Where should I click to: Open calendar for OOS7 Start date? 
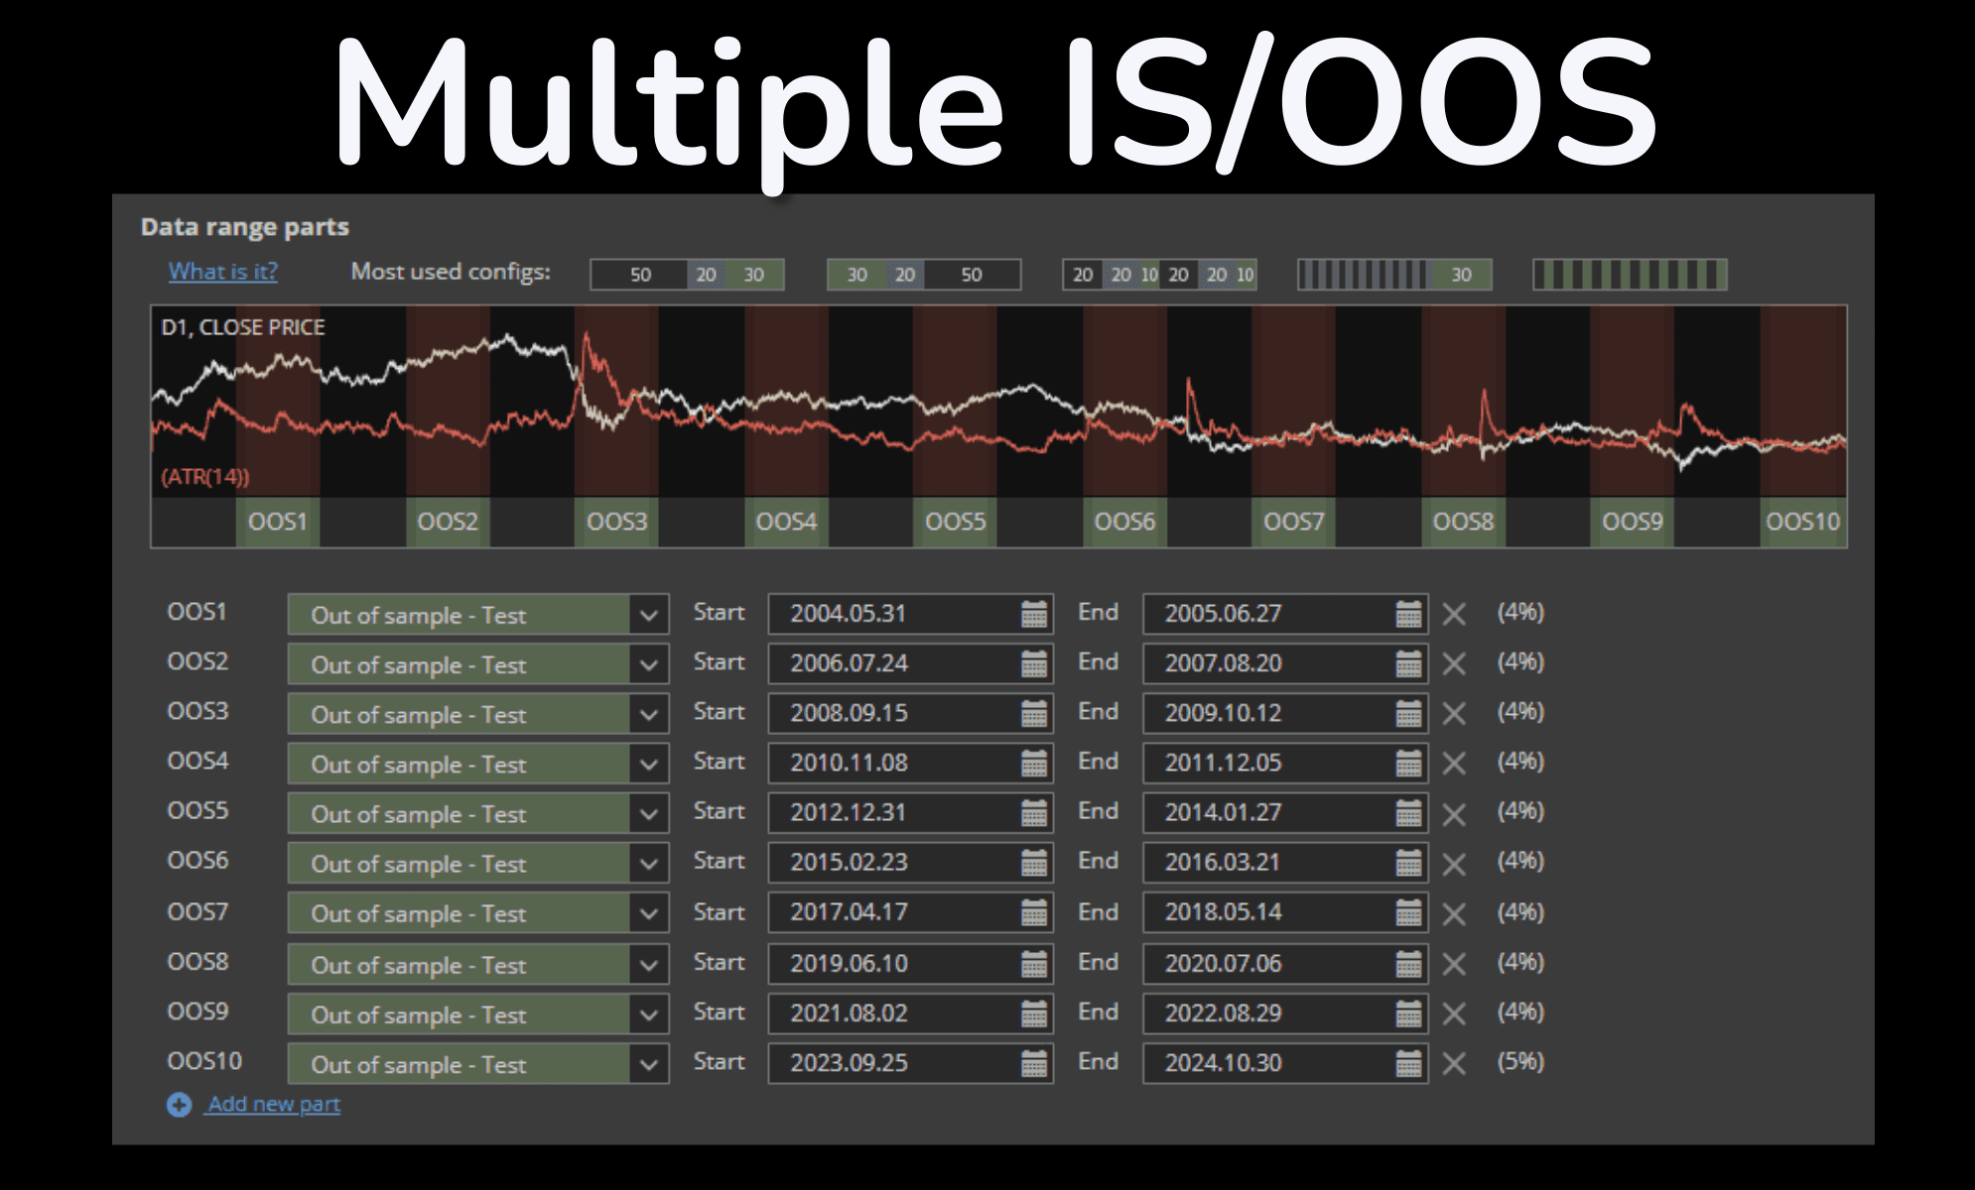[1033, 912]
